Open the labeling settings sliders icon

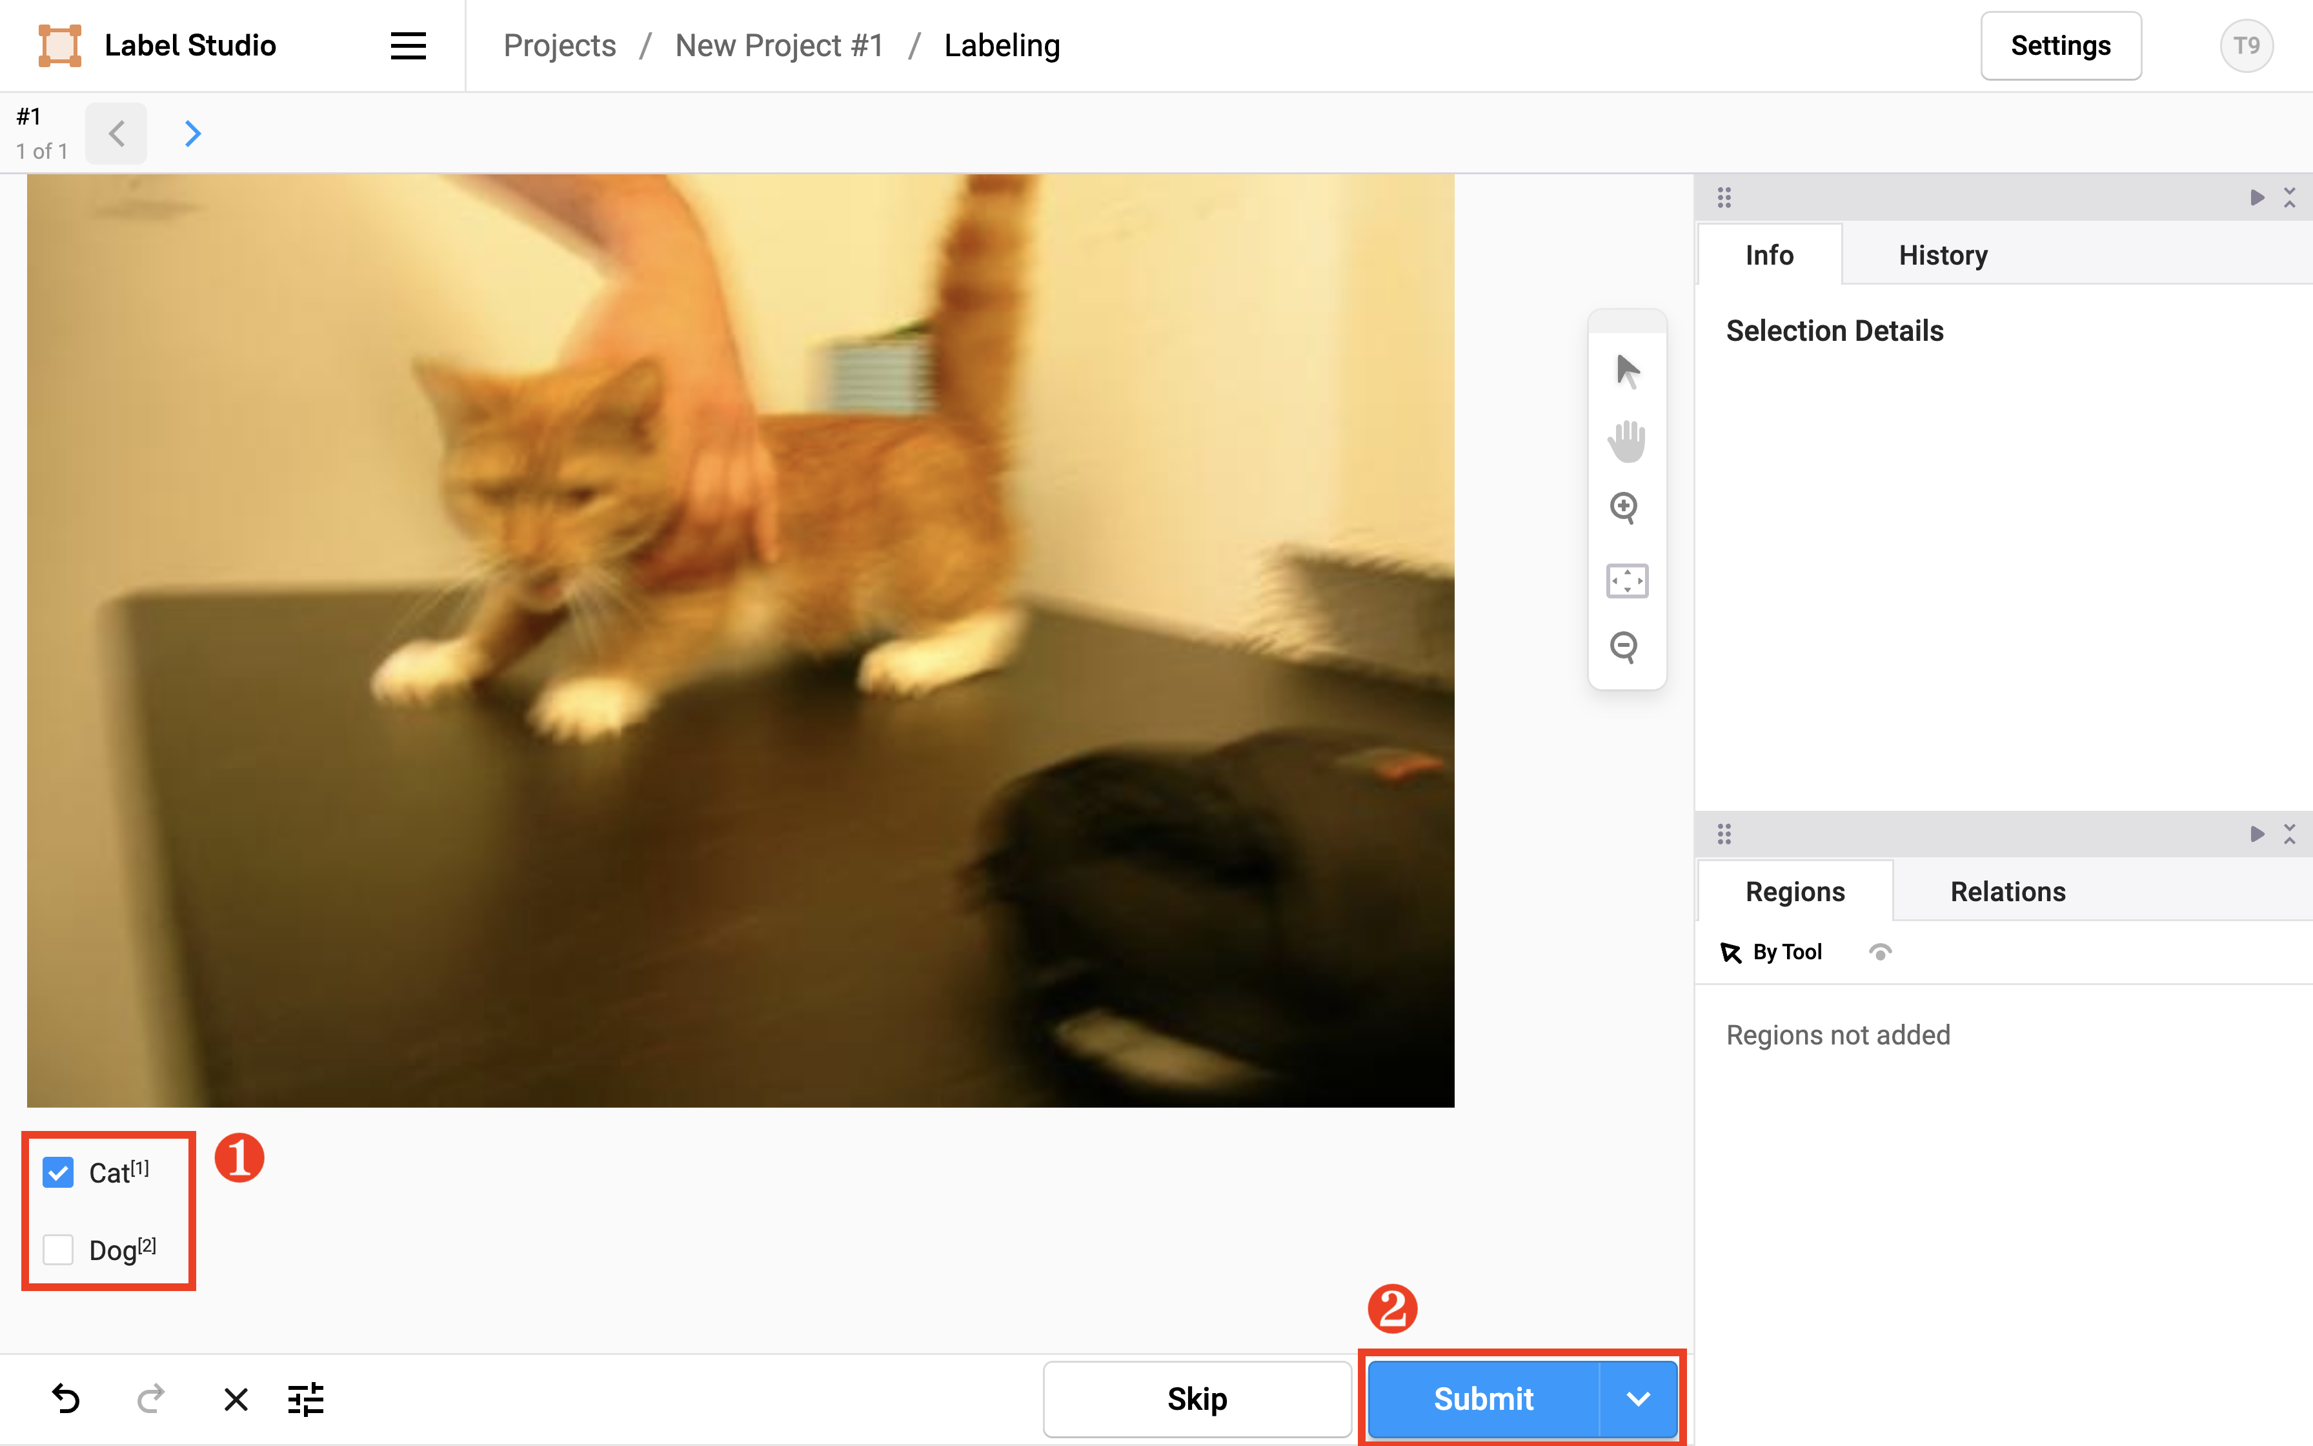pyautogui.click(x=306, y=1399)
